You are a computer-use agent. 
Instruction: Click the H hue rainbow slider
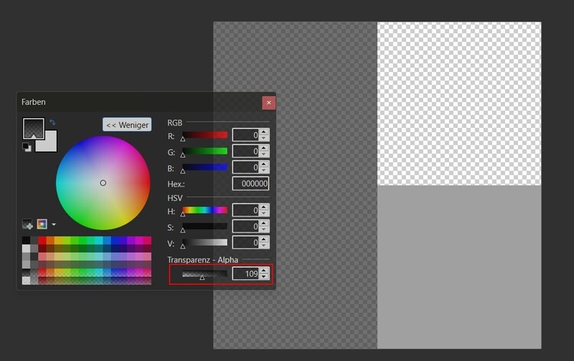[204, 210]
